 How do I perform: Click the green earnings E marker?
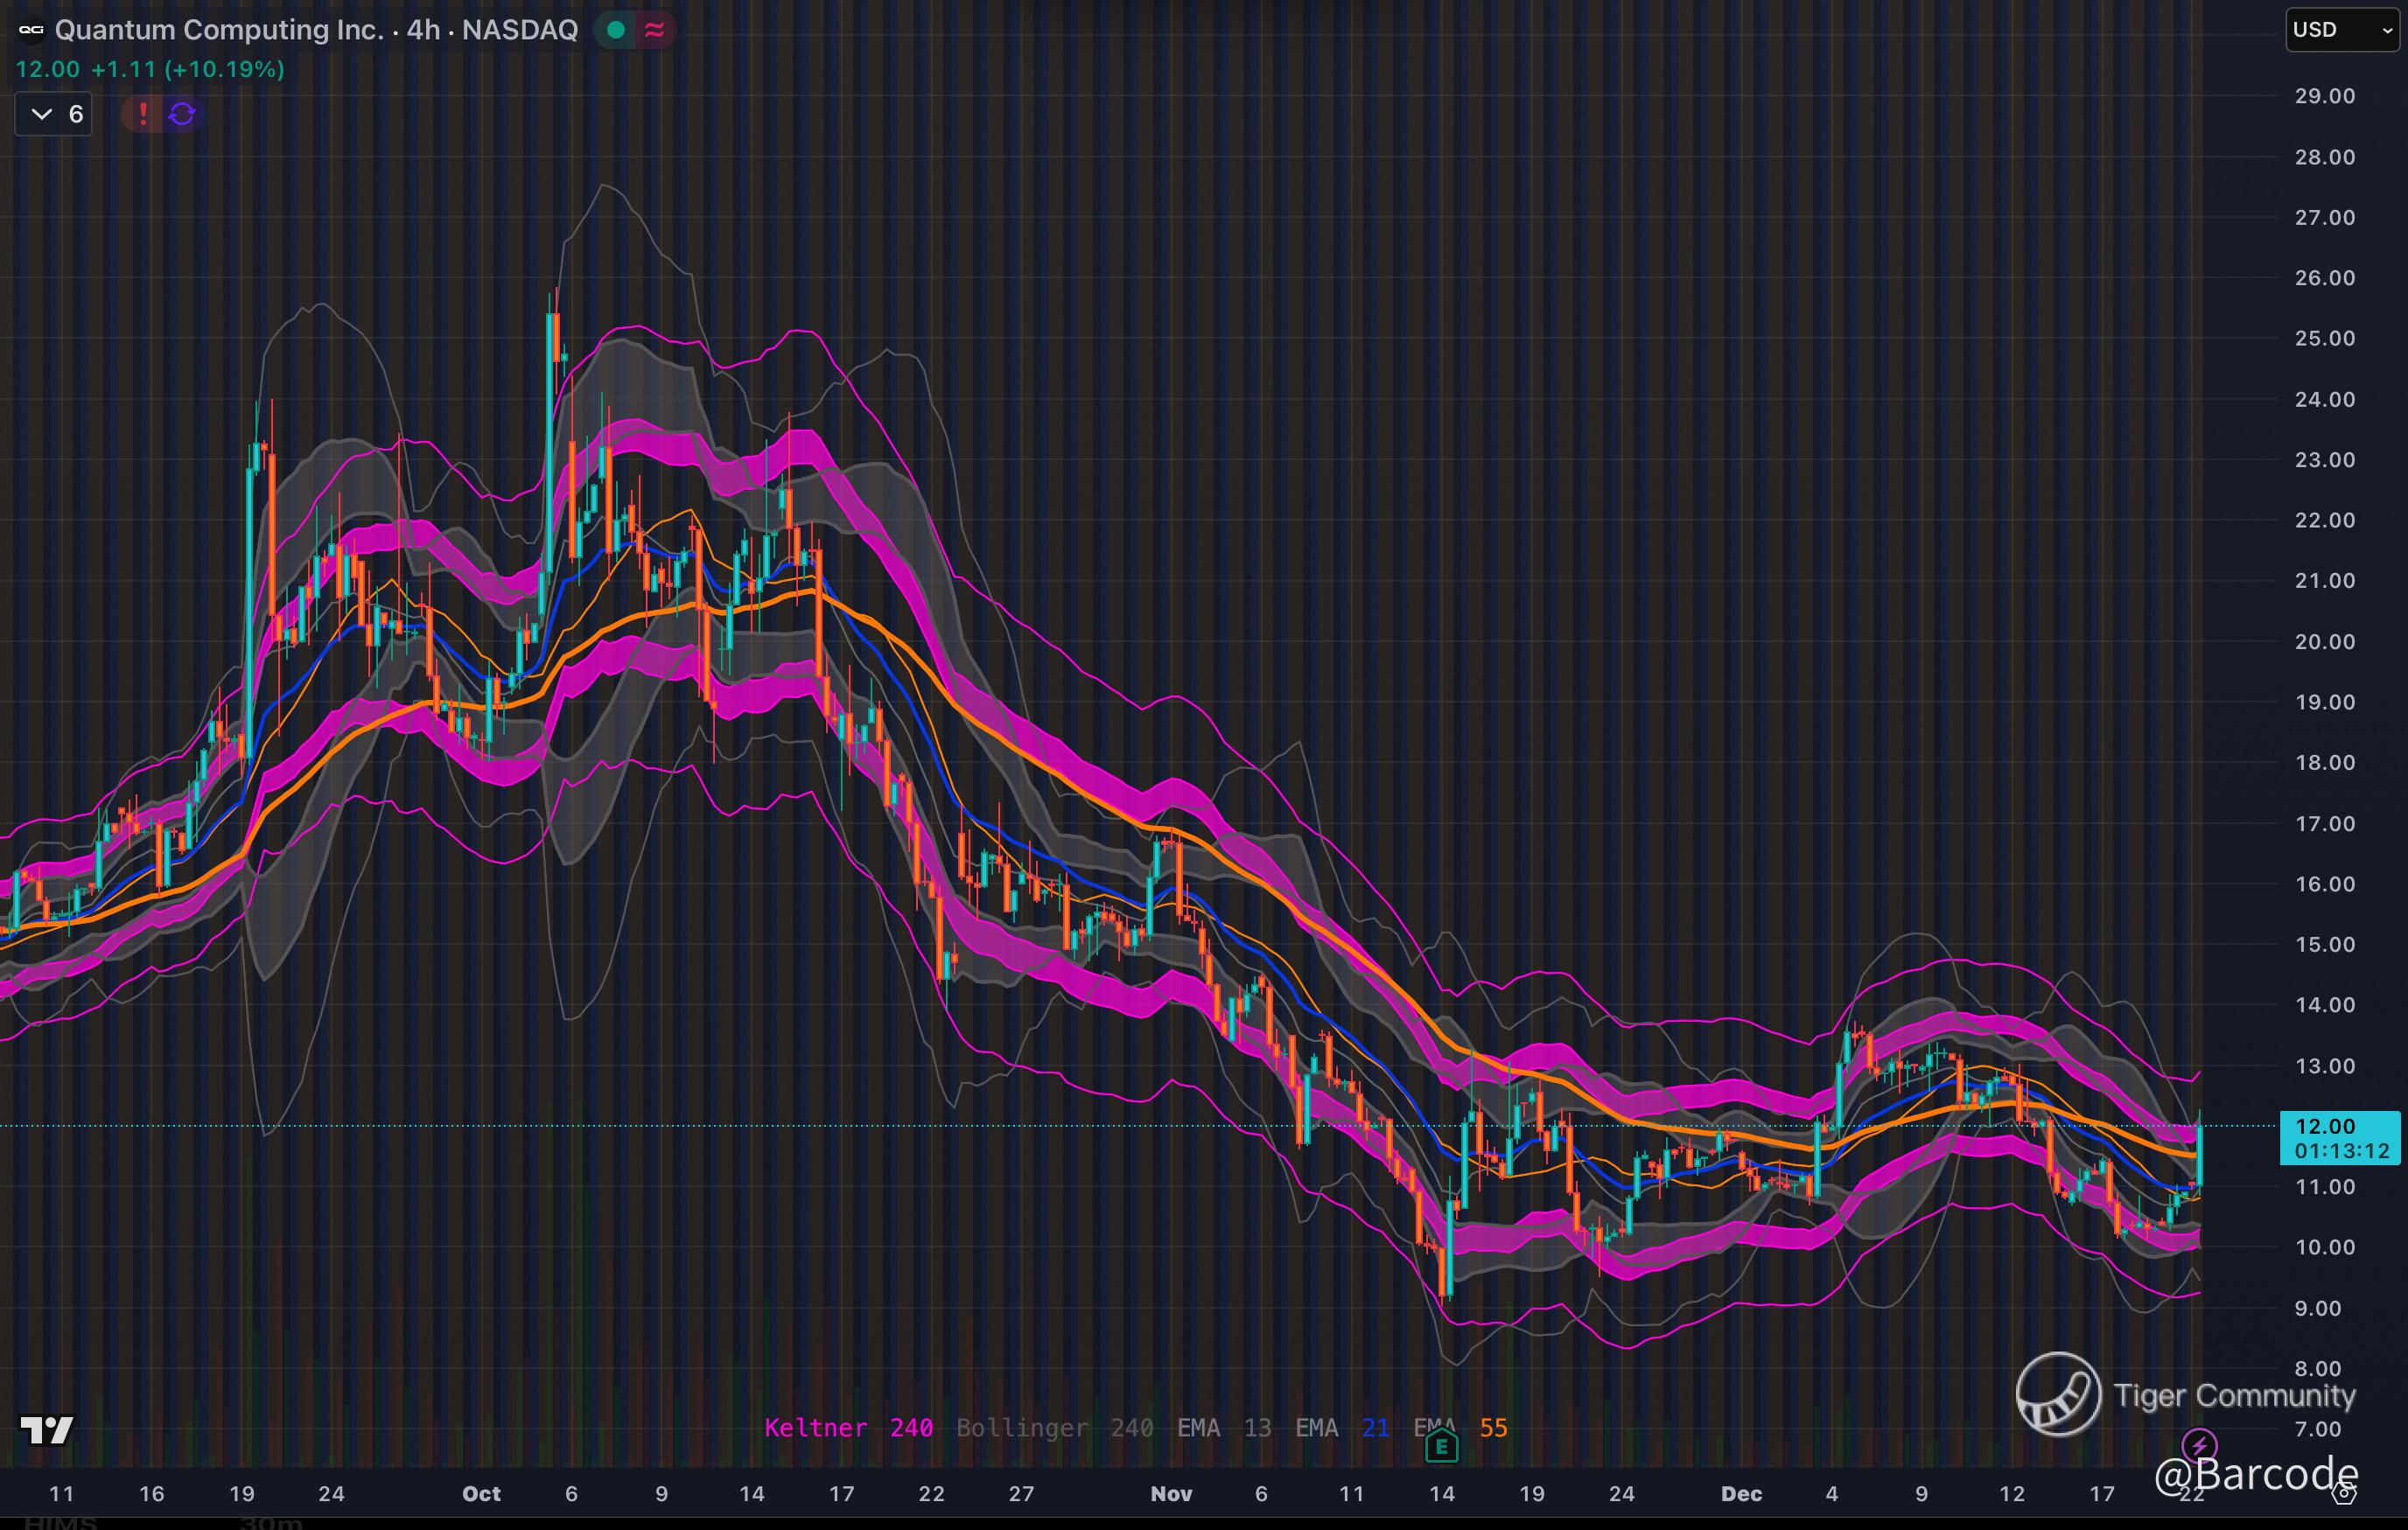pyautogui.click(x=1441, y=1446)
